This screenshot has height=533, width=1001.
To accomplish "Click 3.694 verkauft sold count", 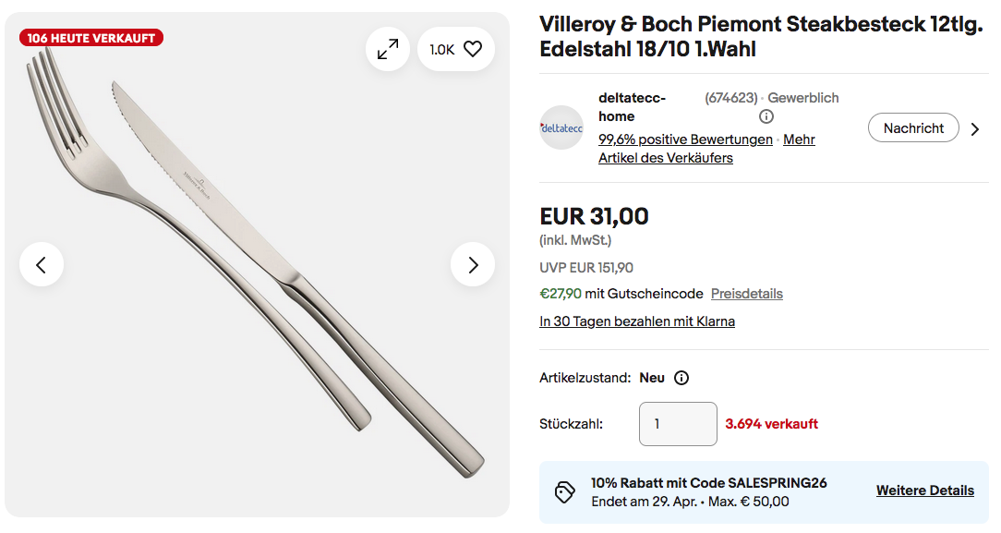I will coord(771,424).
